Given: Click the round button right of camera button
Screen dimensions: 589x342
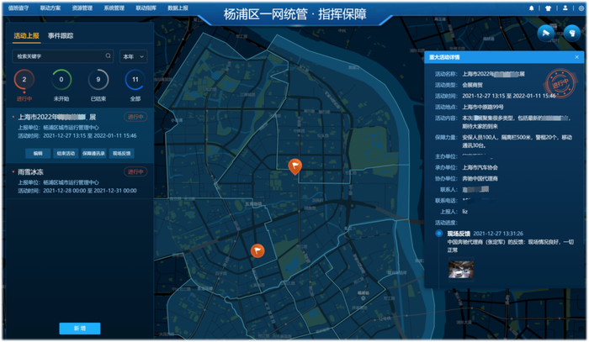Looking at the screenshot, I should coord(571,34).
